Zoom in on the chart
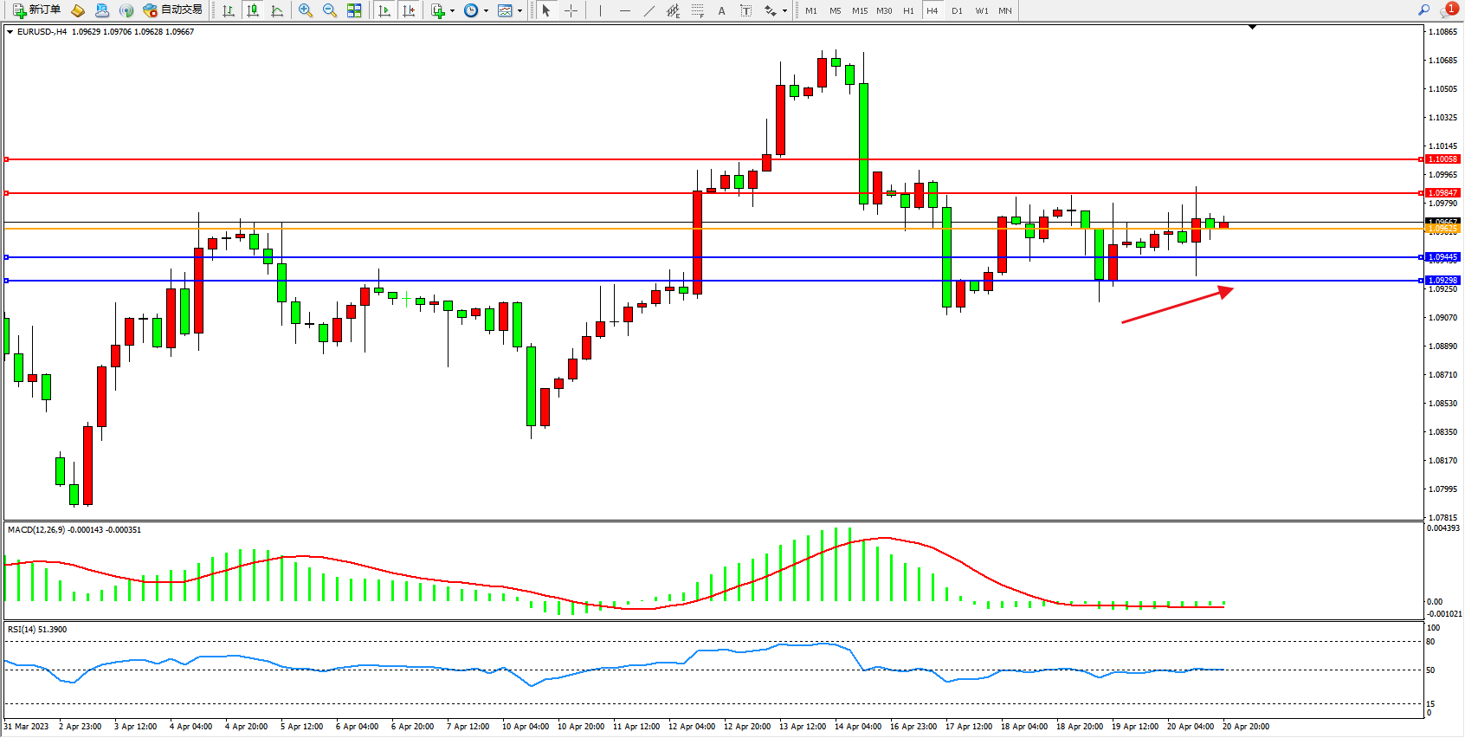Image resolution: width=1465 pixels, height=738 pixels. tap(305, 10)
